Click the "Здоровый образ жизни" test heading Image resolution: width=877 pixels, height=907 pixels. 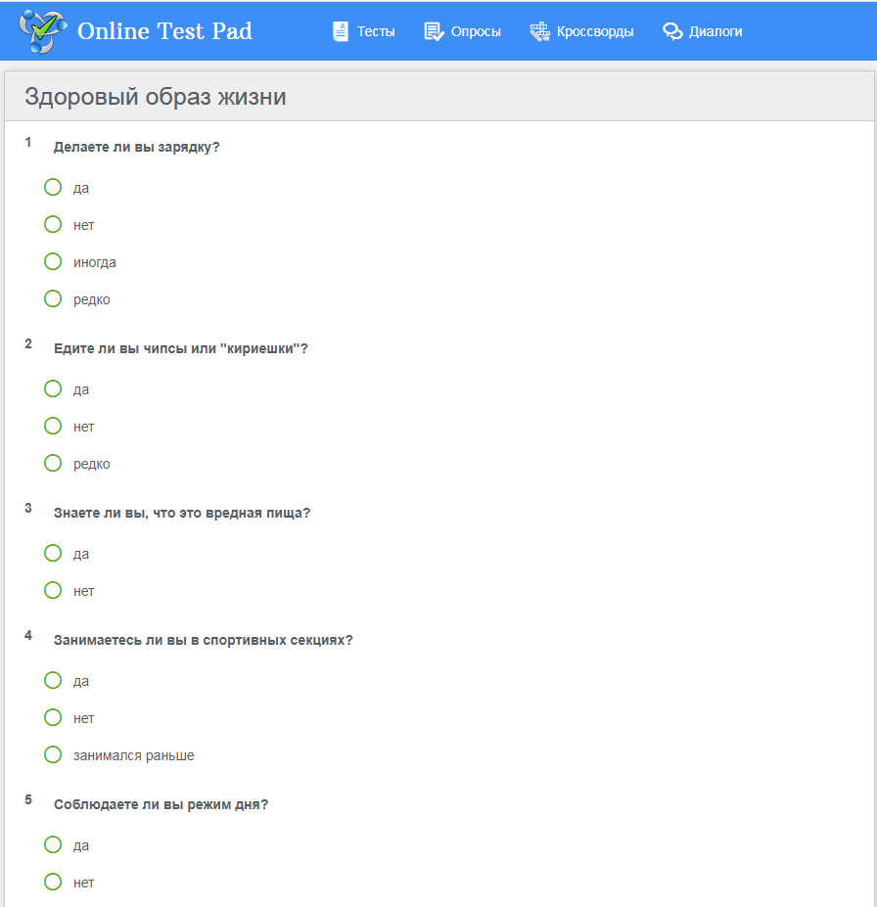coord(156,97)
